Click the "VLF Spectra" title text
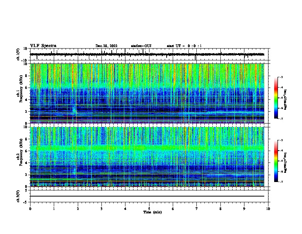This screenshot has height=234, width=302. [x=43, y=45]
